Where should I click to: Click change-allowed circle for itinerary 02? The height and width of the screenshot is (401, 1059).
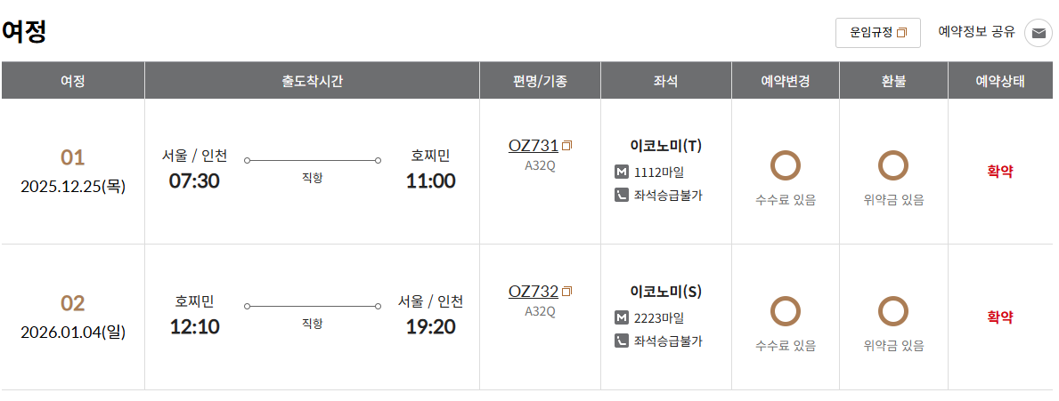point(785,311)
